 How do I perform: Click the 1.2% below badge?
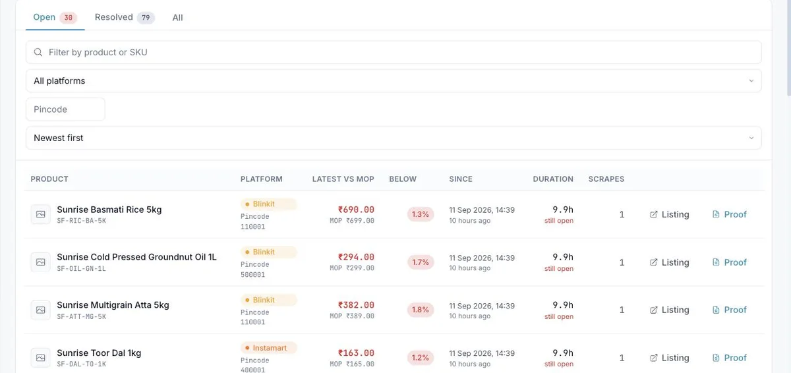click(421, 358)
